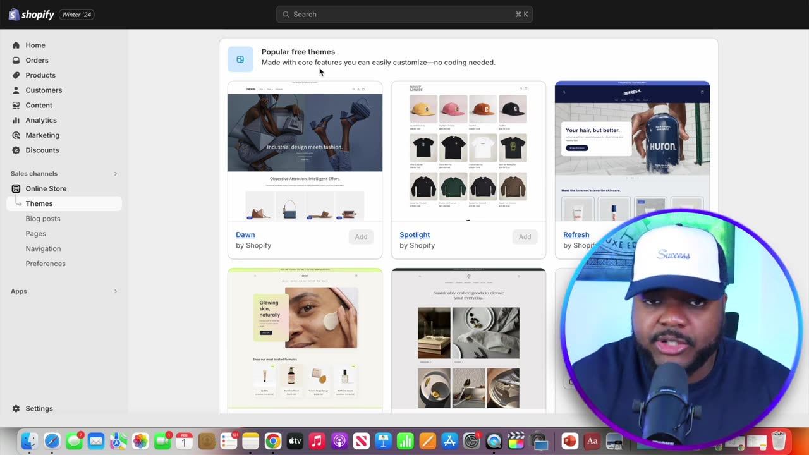The image size is (809, 455).
Task: Click Add button for Spotlight theme
Action: [525, 236]
